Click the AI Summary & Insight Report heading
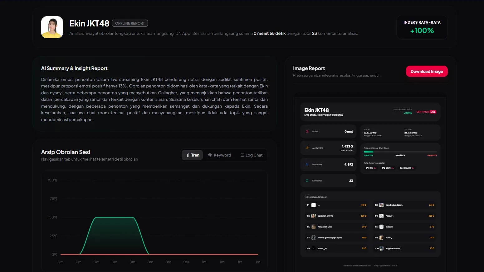This screenshot has height=272, width=484. point(74,68)
